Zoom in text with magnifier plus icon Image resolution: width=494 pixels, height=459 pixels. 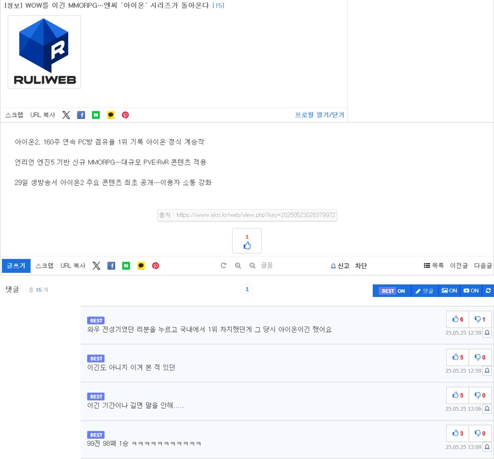coord(238,266)
